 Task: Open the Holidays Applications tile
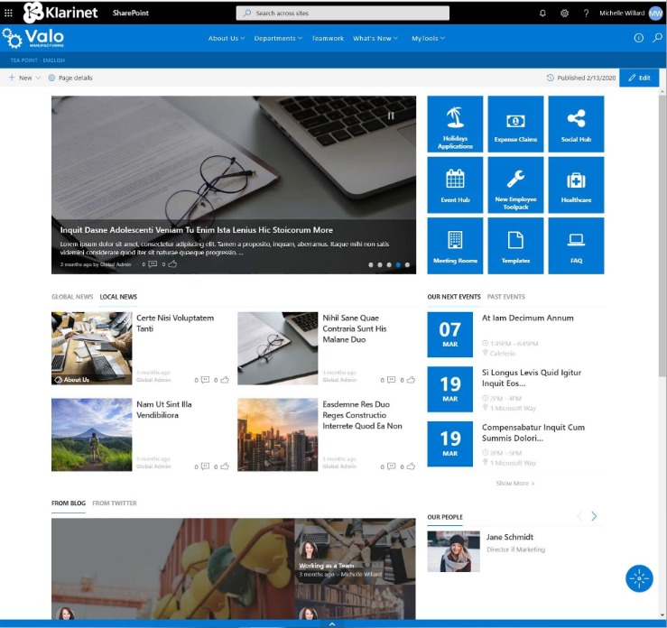coord(455,124)
